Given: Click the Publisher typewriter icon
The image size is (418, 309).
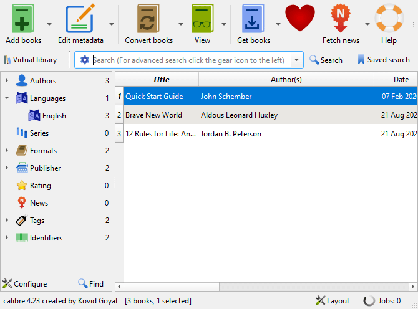Looking at the screenshot, I should click(x=22, y=168).
